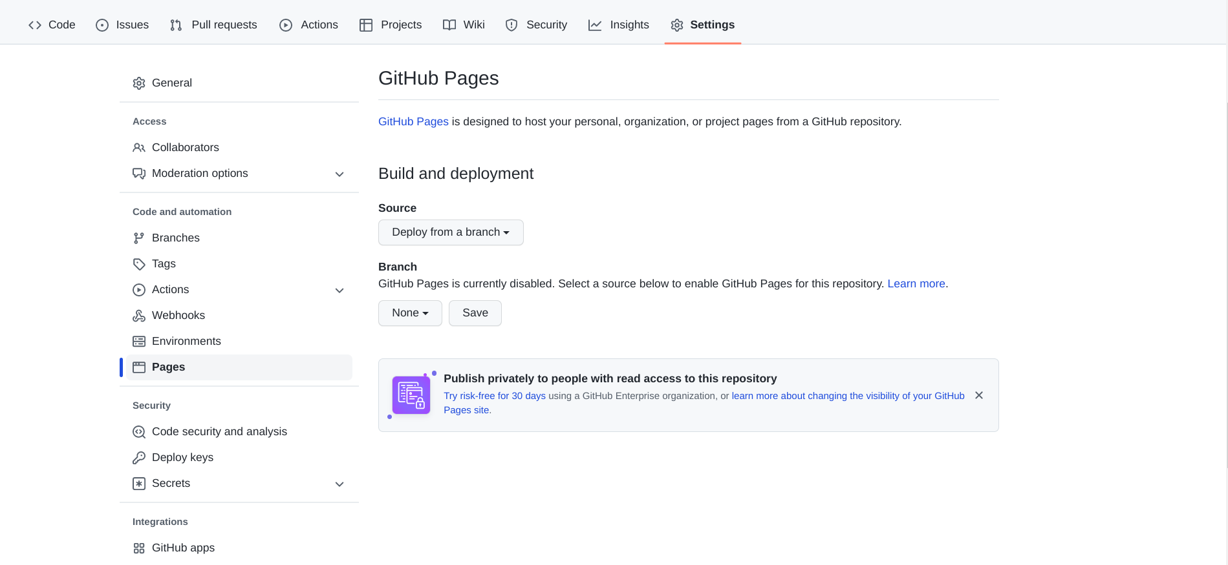Click the Pages browser icon in sidebar

pos(139,367)
